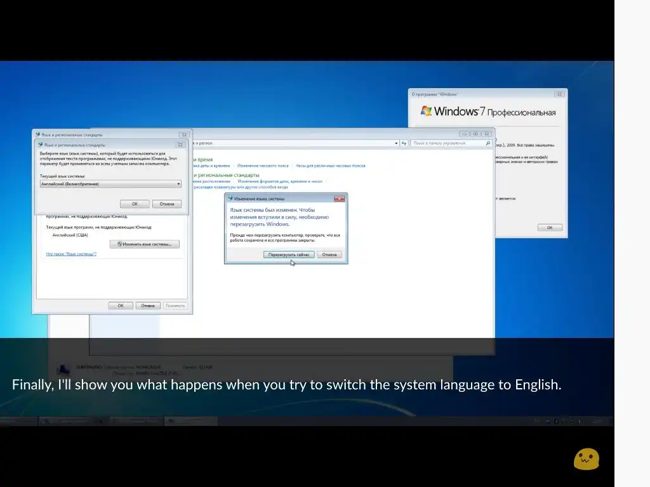This screenshot has width=650, height=487.
Task: Click OK in the "О программе Windows" window
Action: click(550, 228)
